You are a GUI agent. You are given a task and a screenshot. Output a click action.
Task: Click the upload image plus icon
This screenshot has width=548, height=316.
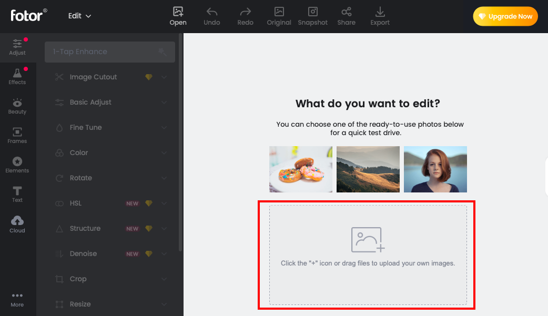pos(368,240)
